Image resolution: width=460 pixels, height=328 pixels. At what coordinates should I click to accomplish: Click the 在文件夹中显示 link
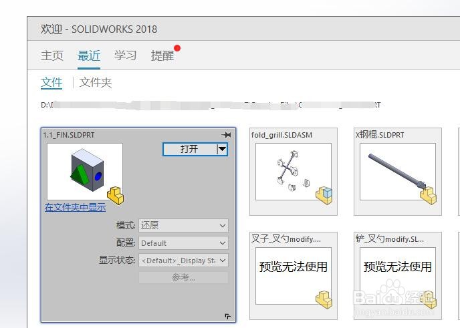pyautogui.click(x=76, y=208)
